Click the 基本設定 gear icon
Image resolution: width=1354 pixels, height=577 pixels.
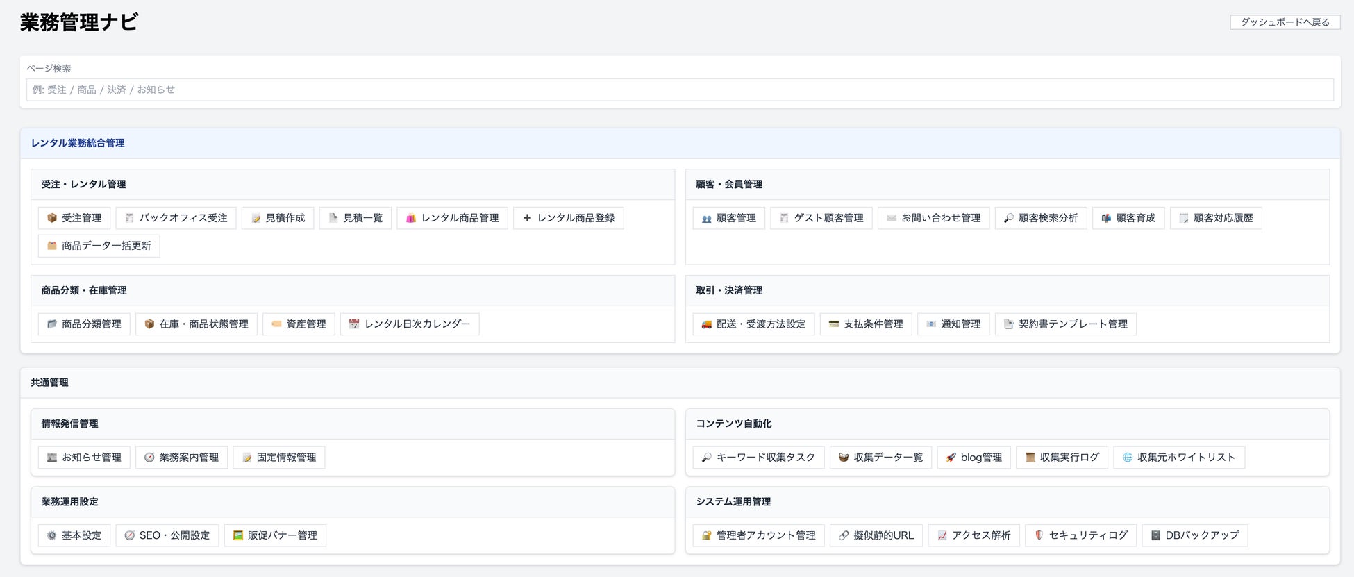(x=52, y=535)
